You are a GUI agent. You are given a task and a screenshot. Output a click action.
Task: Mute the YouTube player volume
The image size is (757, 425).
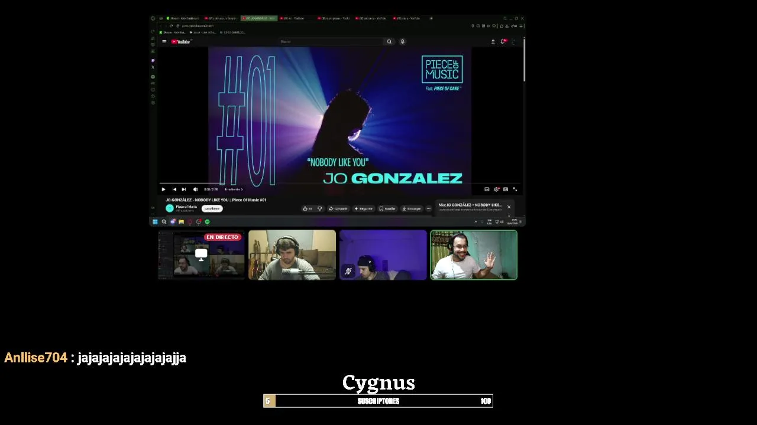(x=195, y=189)
